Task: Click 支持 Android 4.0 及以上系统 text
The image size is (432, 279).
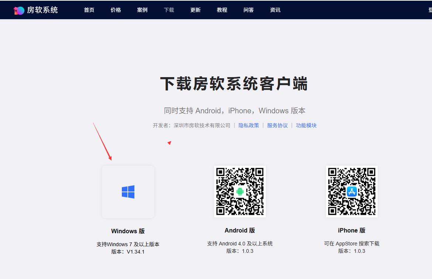Action: click(x=240, y=244)
